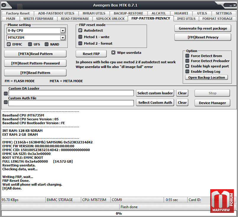Click the '[0]All done.' log line

12,188
